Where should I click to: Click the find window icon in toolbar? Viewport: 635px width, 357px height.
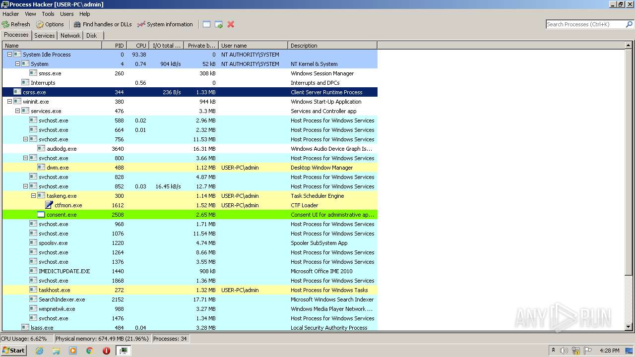207,24
